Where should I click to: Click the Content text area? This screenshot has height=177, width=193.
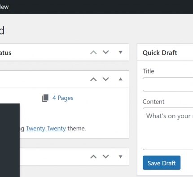(168, 129)
